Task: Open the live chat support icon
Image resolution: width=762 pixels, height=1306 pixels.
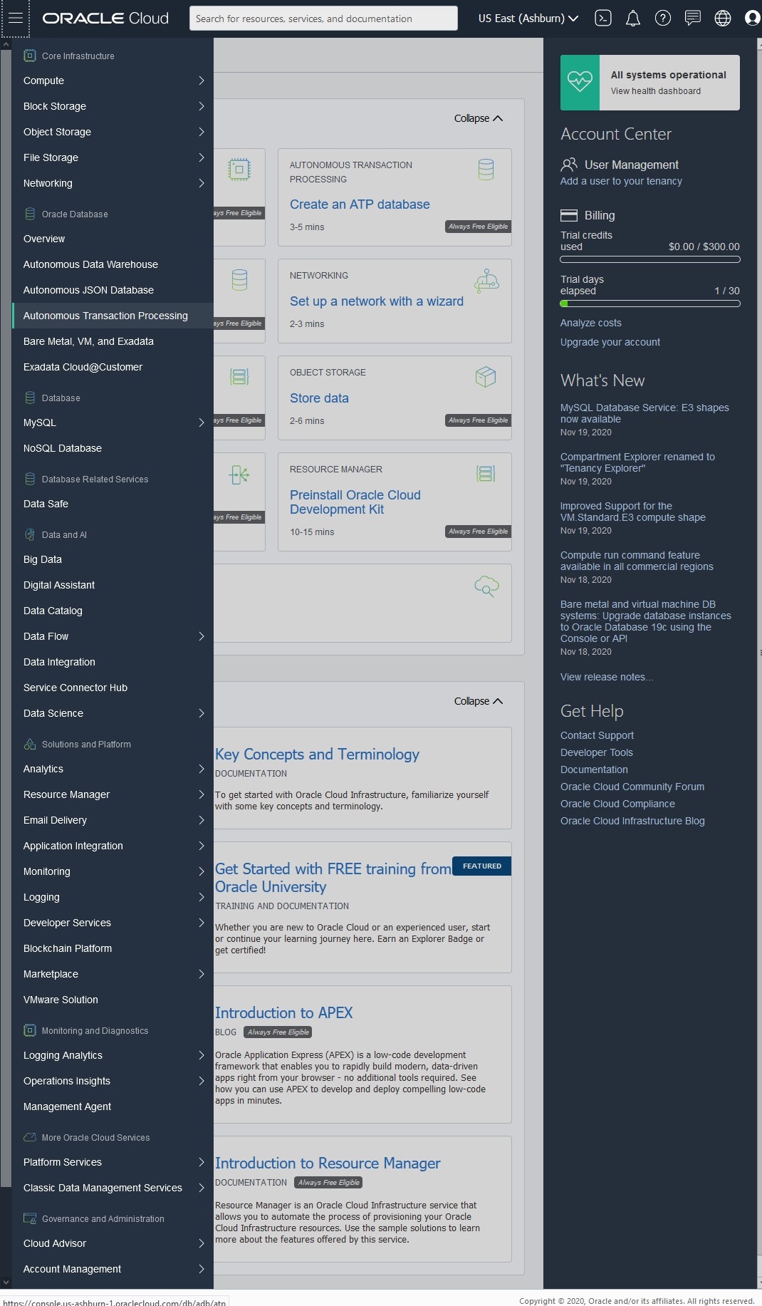Action: (693, 19)
